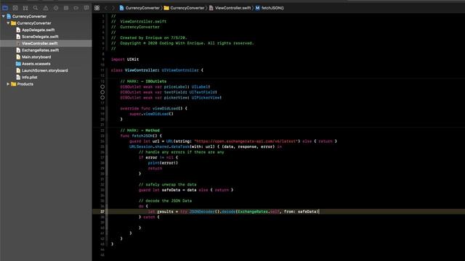Open SceneDelegate.swift file

pos(40,37)
